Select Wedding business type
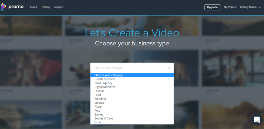 coord(132,99)
